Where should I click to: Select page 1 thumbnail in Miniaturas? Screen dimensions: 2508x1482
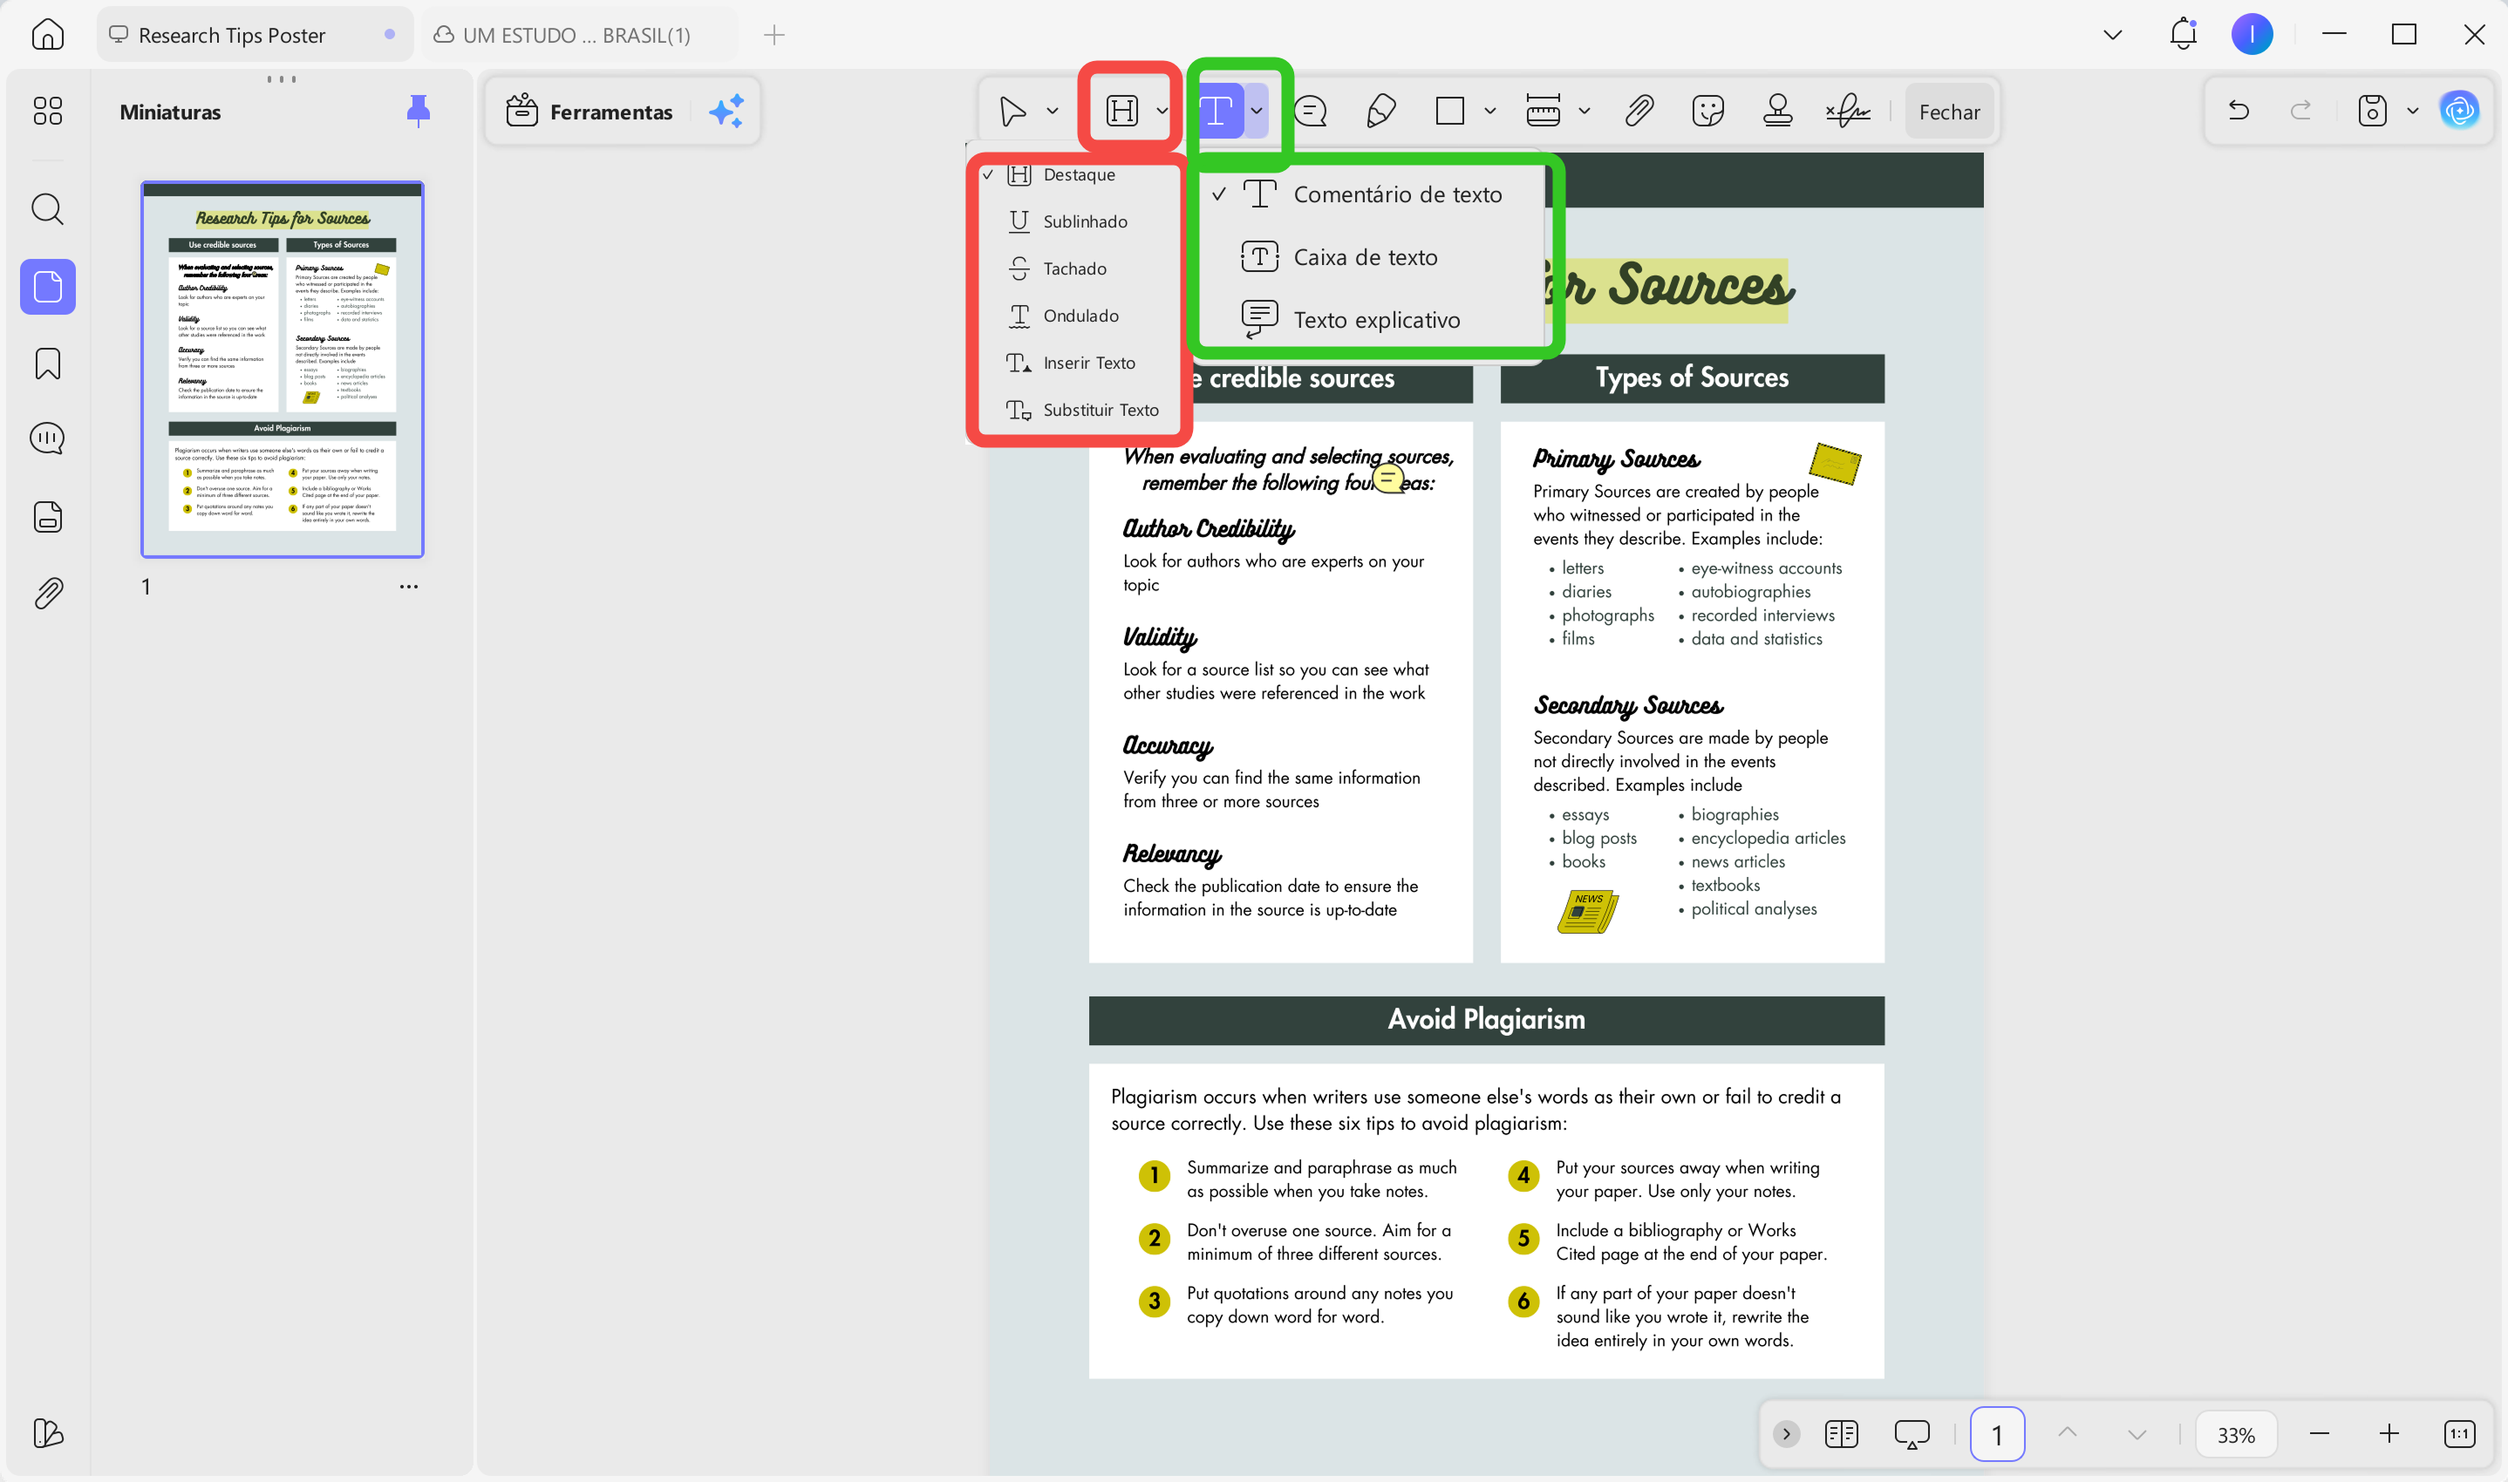[x=283, y=369]
